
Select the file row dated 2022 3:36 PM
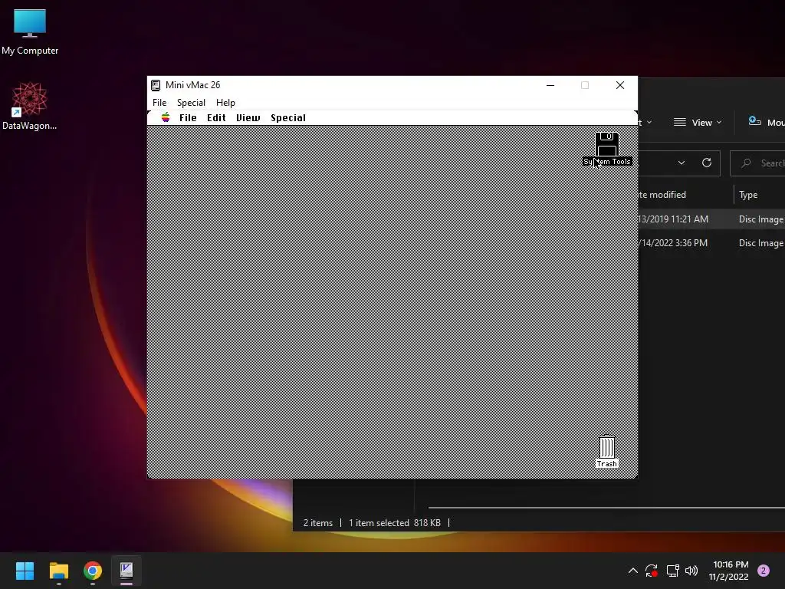[x=711, y=243]
